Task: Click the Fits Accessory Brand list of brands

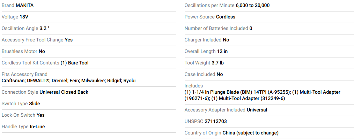Action: point(69,81)
